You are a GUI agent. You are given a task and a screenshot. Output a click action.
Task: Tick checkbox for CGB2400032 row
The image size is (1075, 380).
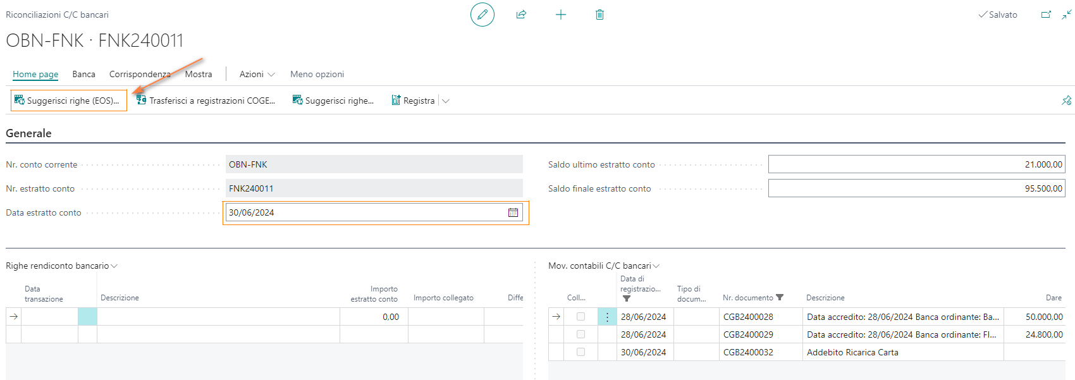tap(580, 352)
